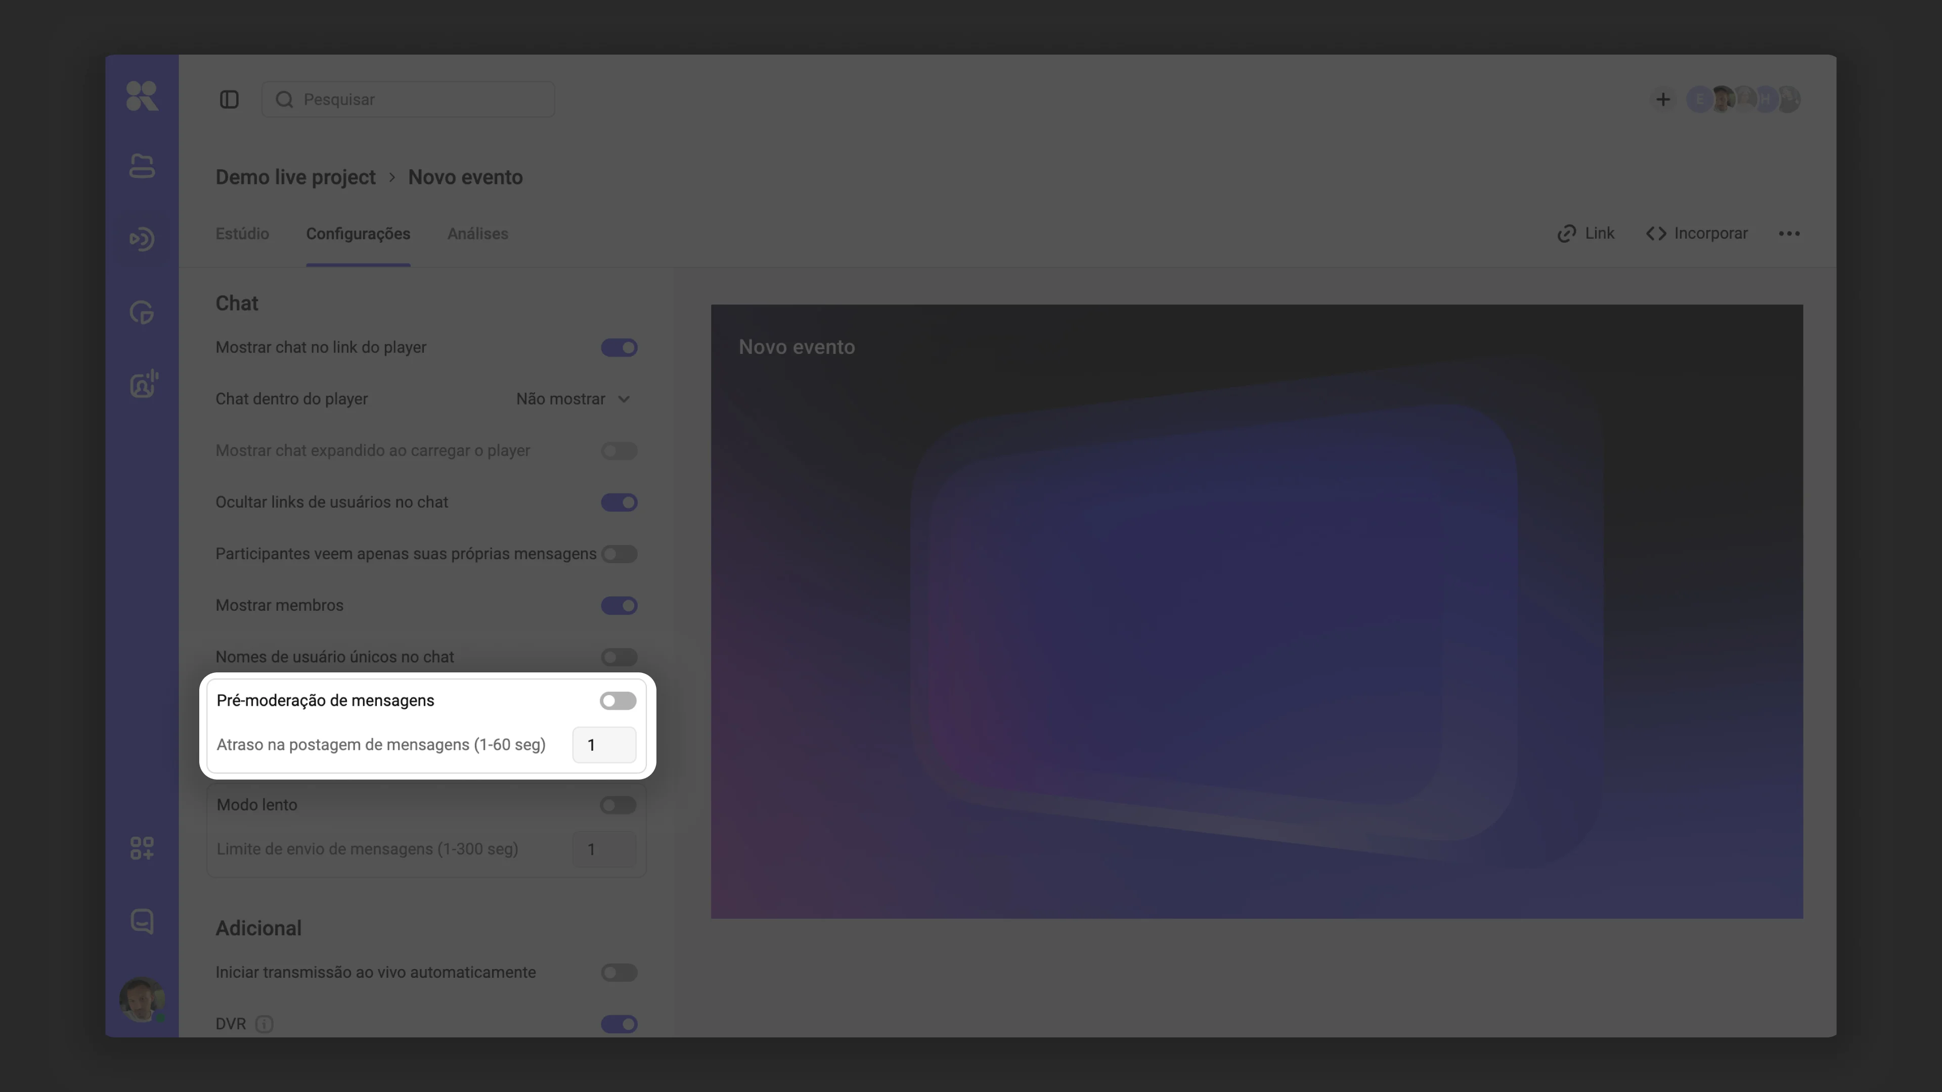This screenshot has width=1942, height=1092.
Task: Click the plus add button at top right
Action: pyautogui.click(x=1663, y=100)
